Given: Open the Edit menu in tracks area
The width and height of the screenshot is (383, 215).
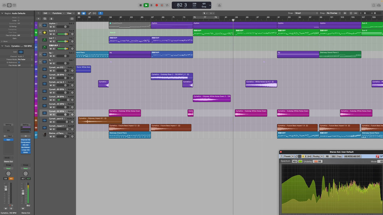Looking at the screenshot, I should point(46,13).
